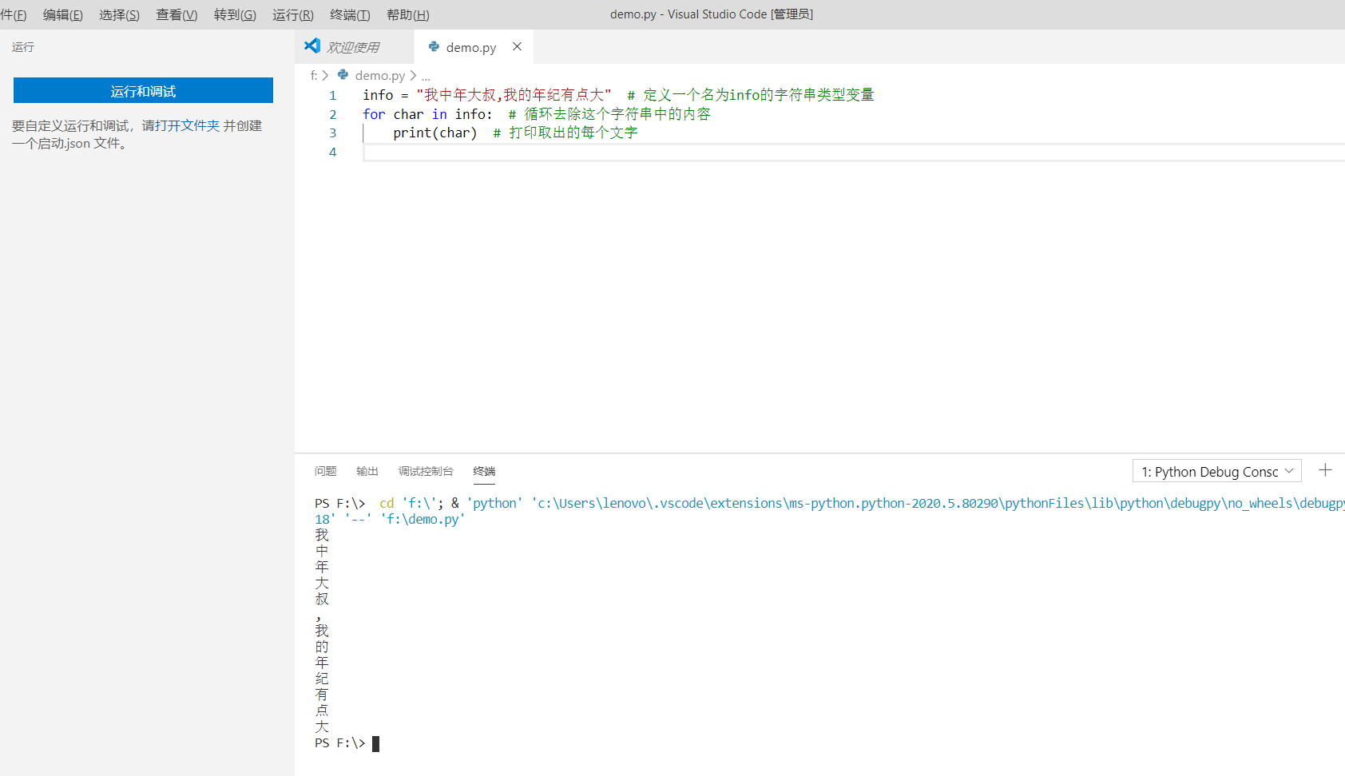
Task: Open the terminal selector dropdown
Action: click(1217, 471)
